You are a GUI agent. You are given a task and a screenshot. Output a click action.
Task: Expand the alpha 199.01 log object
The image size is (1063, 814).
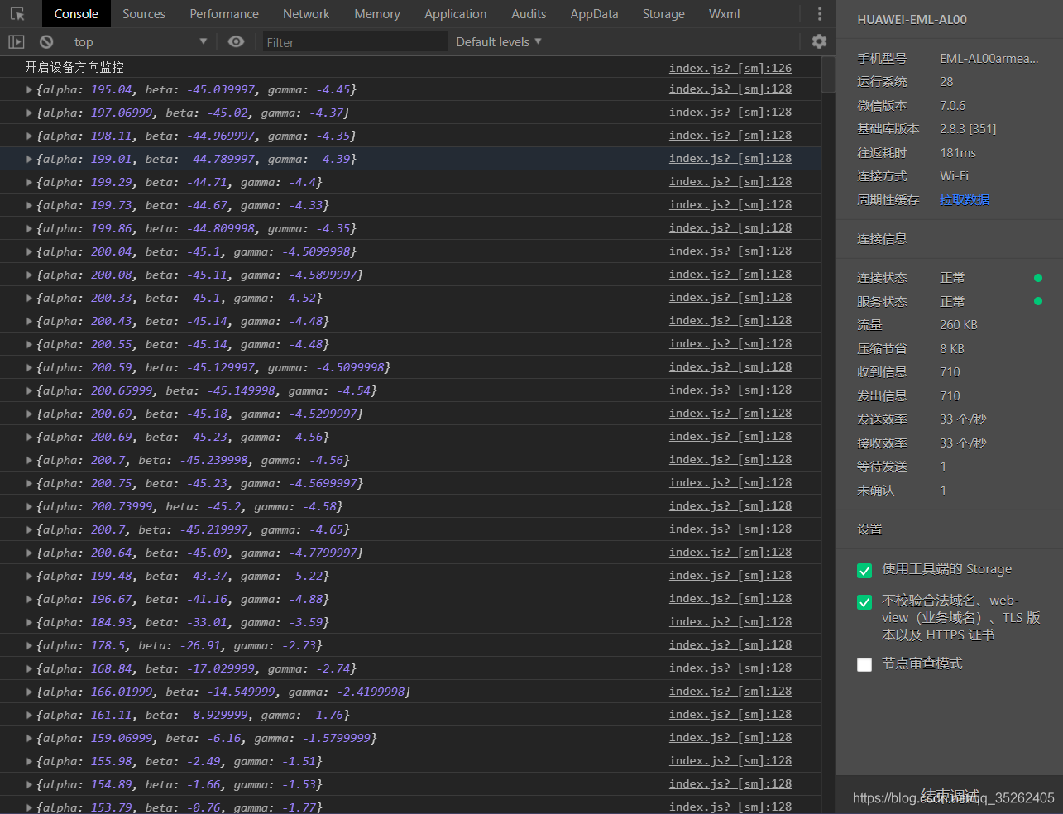coord(30,159)
